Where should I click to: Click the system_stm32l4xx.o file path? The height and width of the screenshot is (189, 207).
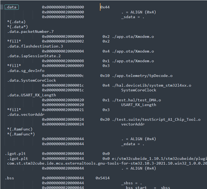click(x=152, y=85)
